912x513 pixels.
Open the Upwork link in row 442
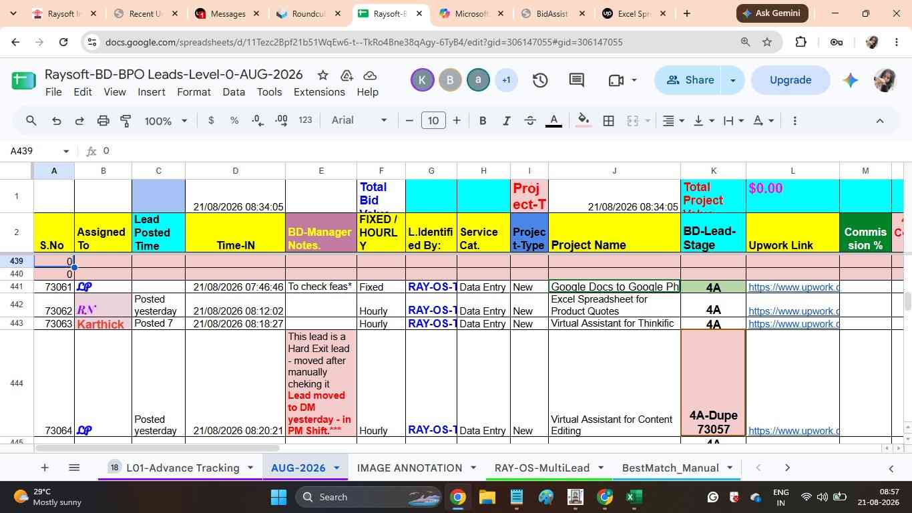793,311
